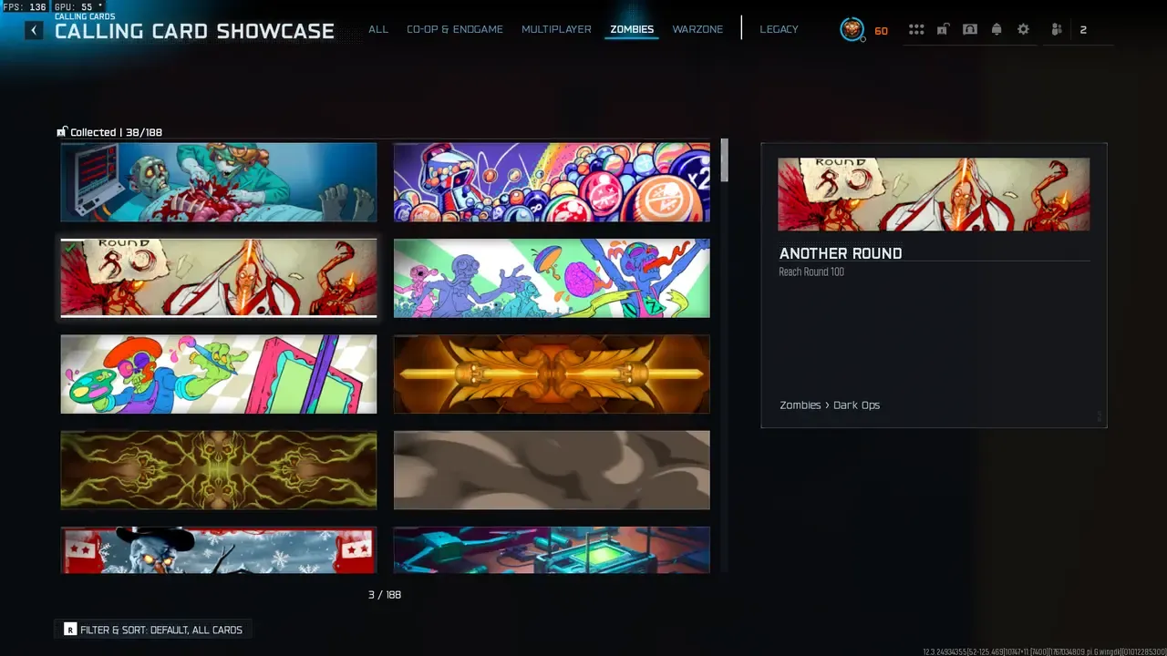
Task: Select the golden skull sword calling card
Action: pos(552,374)
